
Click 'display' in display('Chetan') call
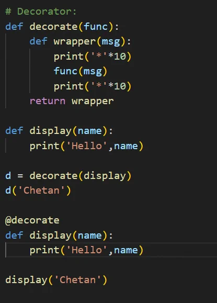(x=27, y=280)
